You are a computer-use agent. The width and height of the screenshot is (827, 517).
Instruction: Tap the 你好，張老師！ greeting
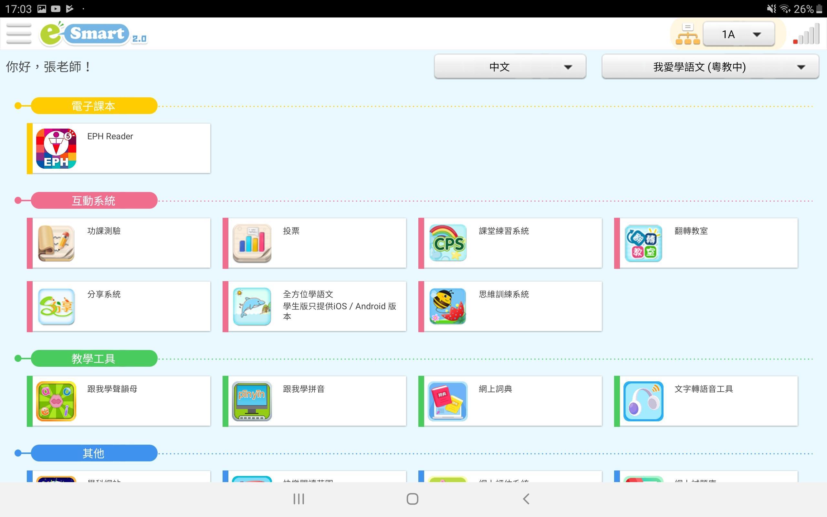pyautogui.click(x=48, y=67)
